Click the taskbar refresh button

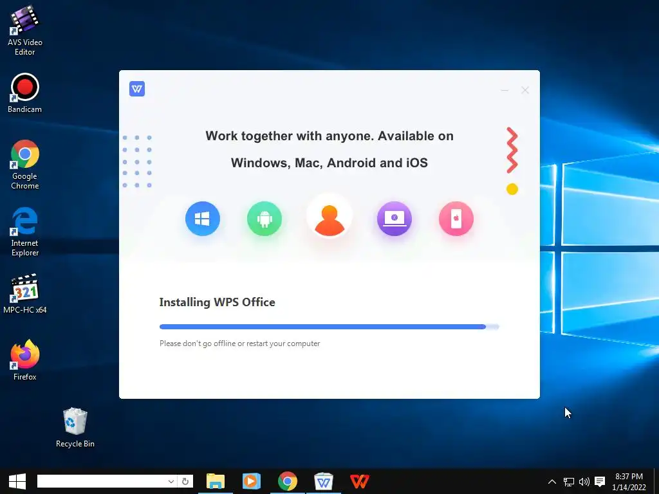185,481
